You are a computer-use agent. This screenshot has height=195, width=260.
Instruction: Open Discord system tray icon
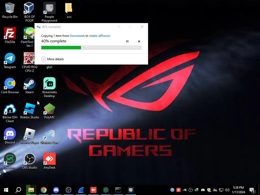click(x=203, y=190)
